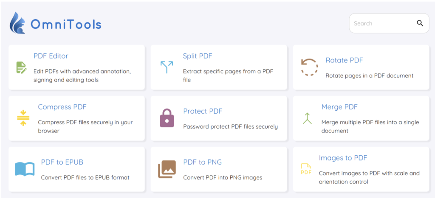Click the blue PDF to EPUB book icon
The height and width of the screenshot is (199, 435).
point(25,169)
